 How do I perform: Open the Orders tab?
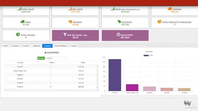point(5,46)
